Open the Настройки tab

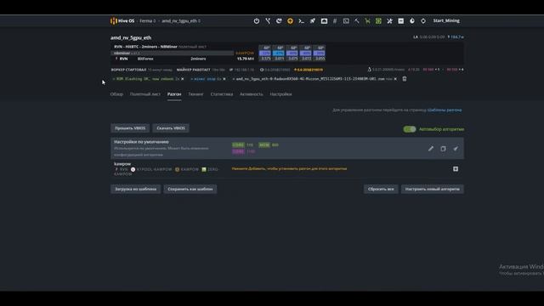[x=280, y=94]
